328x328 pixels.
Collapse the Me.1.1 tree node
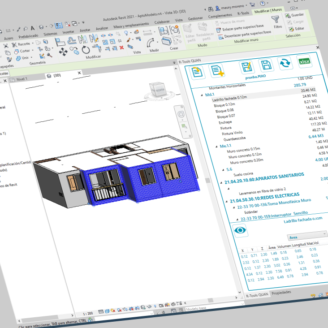(x=216, y=147)
